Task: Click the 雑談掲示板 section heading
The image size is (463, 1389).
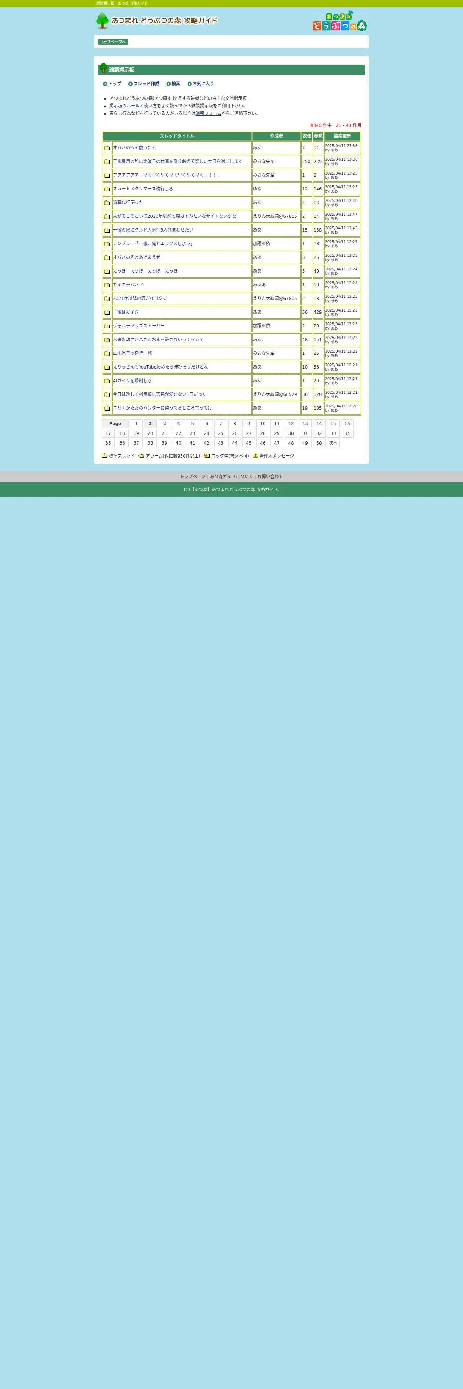Action: tap(121, 70)
